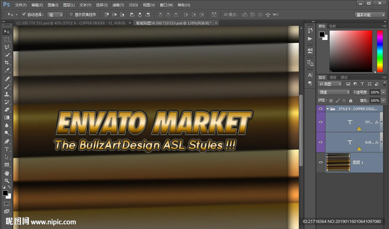
Task: Reset default foreground and background colors
Action: point(4,187)
